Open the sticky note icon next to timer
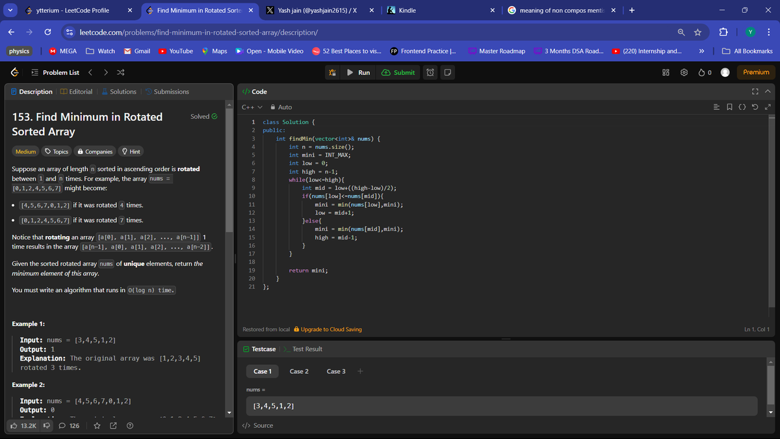Screen dimensions: 780x439 447,72
